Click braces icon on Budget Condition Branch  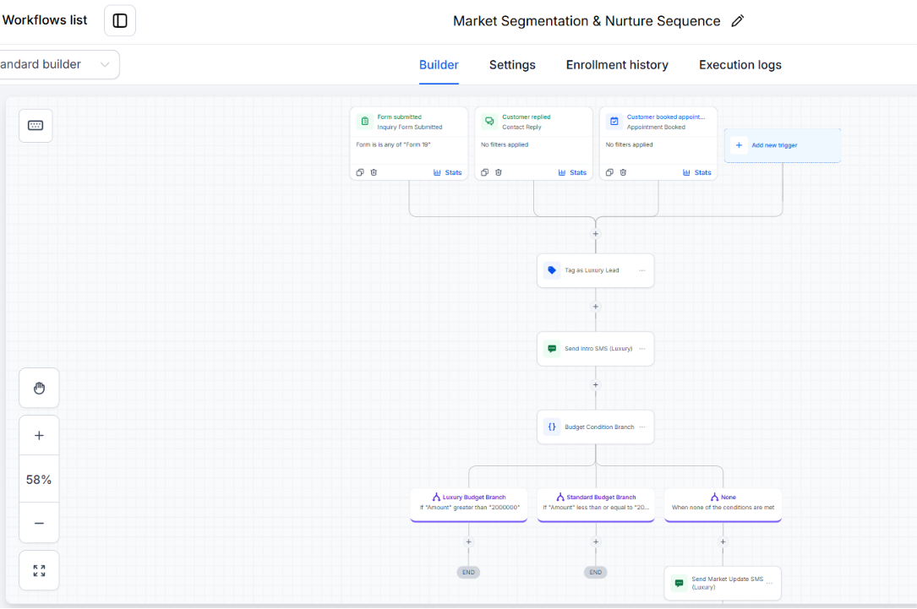point(552,427)
